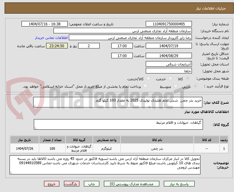Click the کیلوگرم unit cell
The width and height of the screenshot is (234, 192).
106,148
